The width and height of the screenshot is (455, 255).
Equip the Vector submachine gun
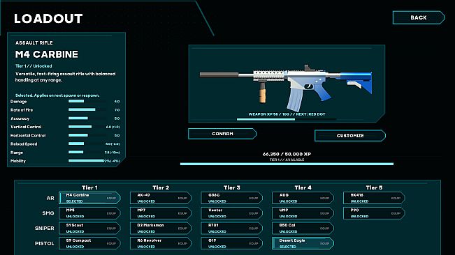(x=231, y=213)
